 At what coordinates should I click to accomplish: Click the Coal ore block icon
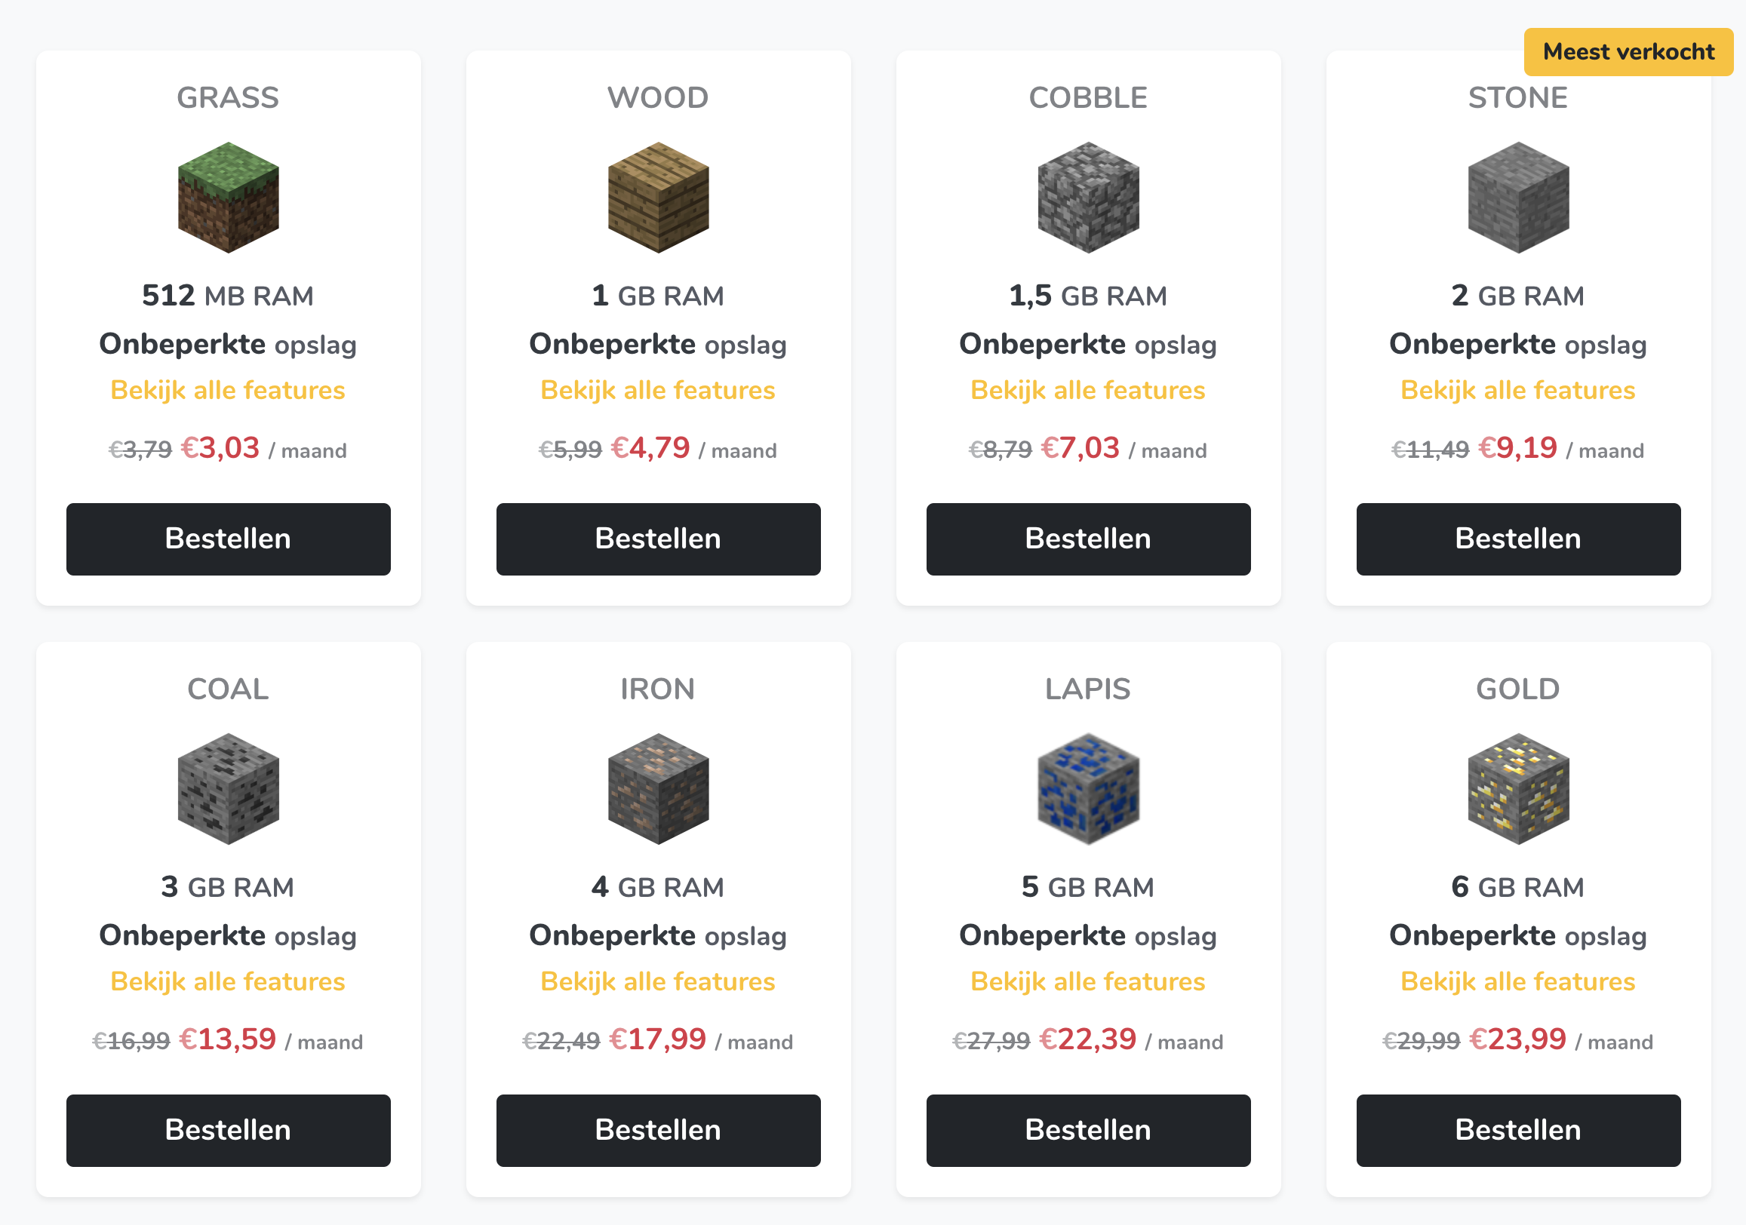coord(228,788)
